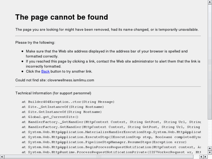Click the up arrow atop the vertical scrollbar
The height and width of the screenshot is (159, 212).
(210, 2)
